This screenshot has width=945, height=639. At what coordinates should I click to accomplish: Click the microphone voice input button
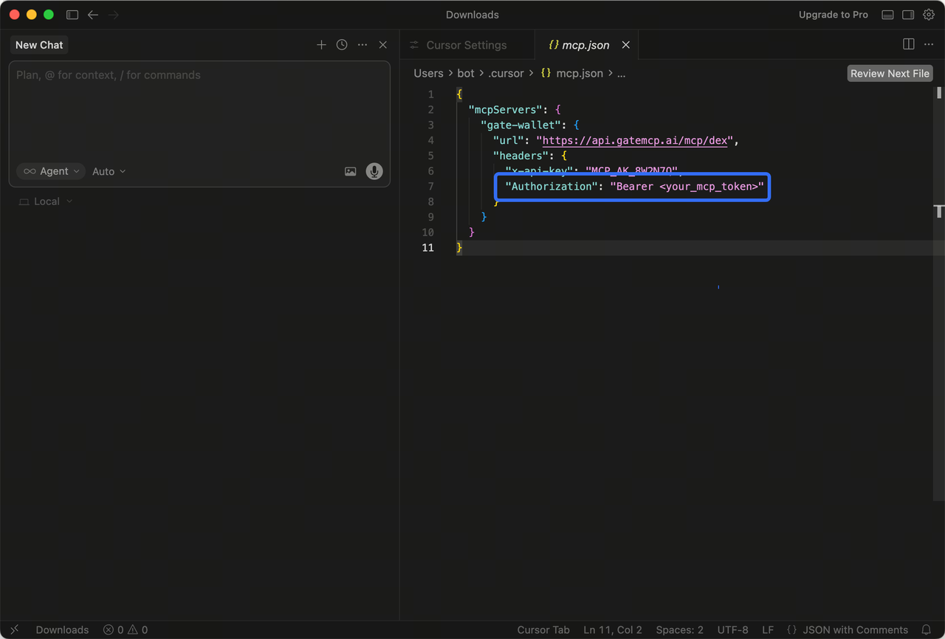[x=374, y=171]
